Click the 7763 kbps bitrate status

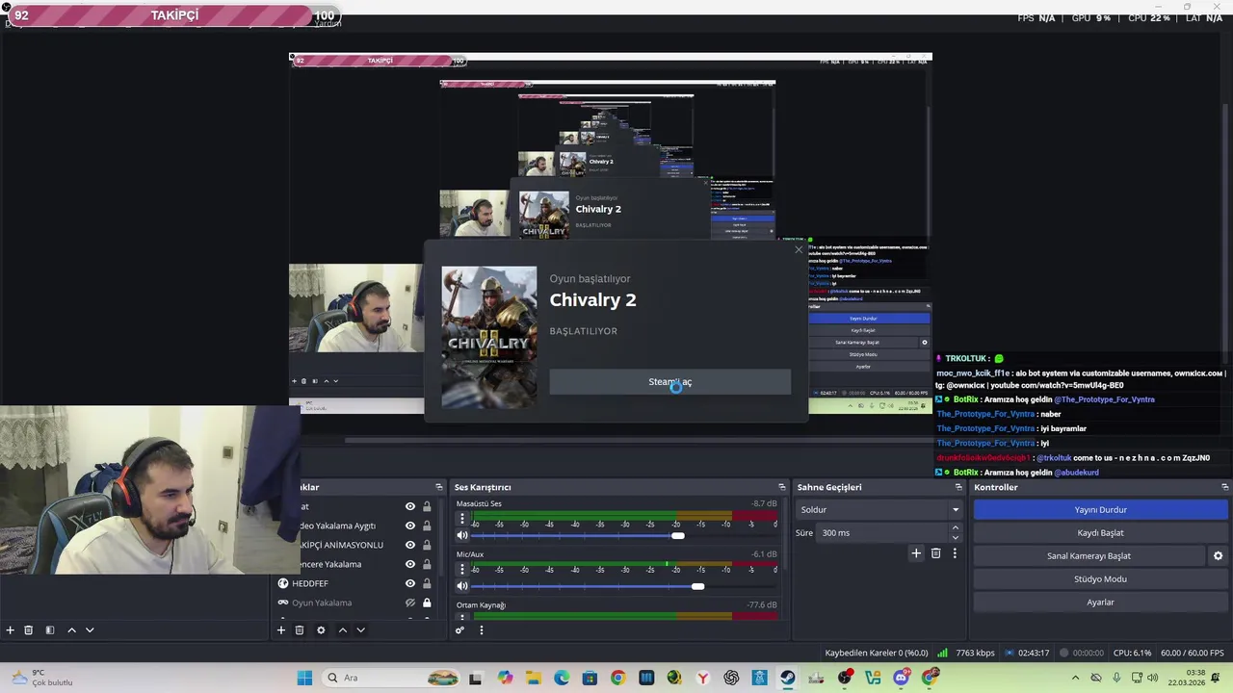click(x=975, y=653)
